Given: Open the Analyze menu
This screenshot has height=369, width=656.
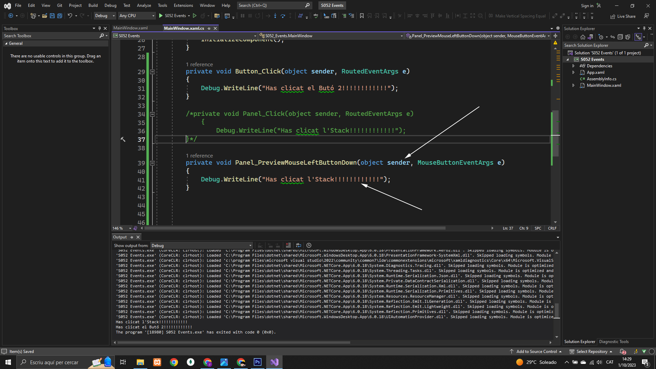Looking at the screenshot, I should (x=144, y=5).
